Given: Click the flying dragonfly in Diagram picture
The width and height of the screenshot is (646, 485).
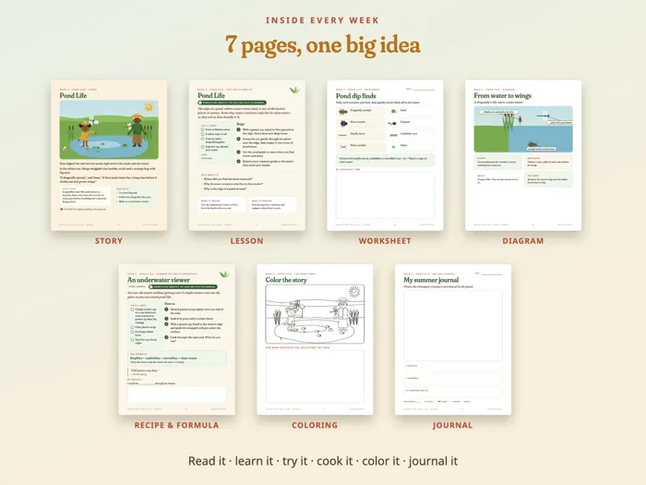Looking at the screenshot, I should coord(544,115).
